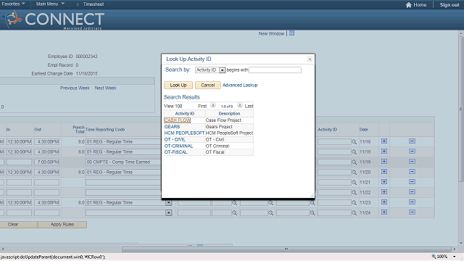Viewport: 464px width, 261px height.
Task: Open the Time Reporting Code dropdown for 11/24
Action: pos(169,212)
